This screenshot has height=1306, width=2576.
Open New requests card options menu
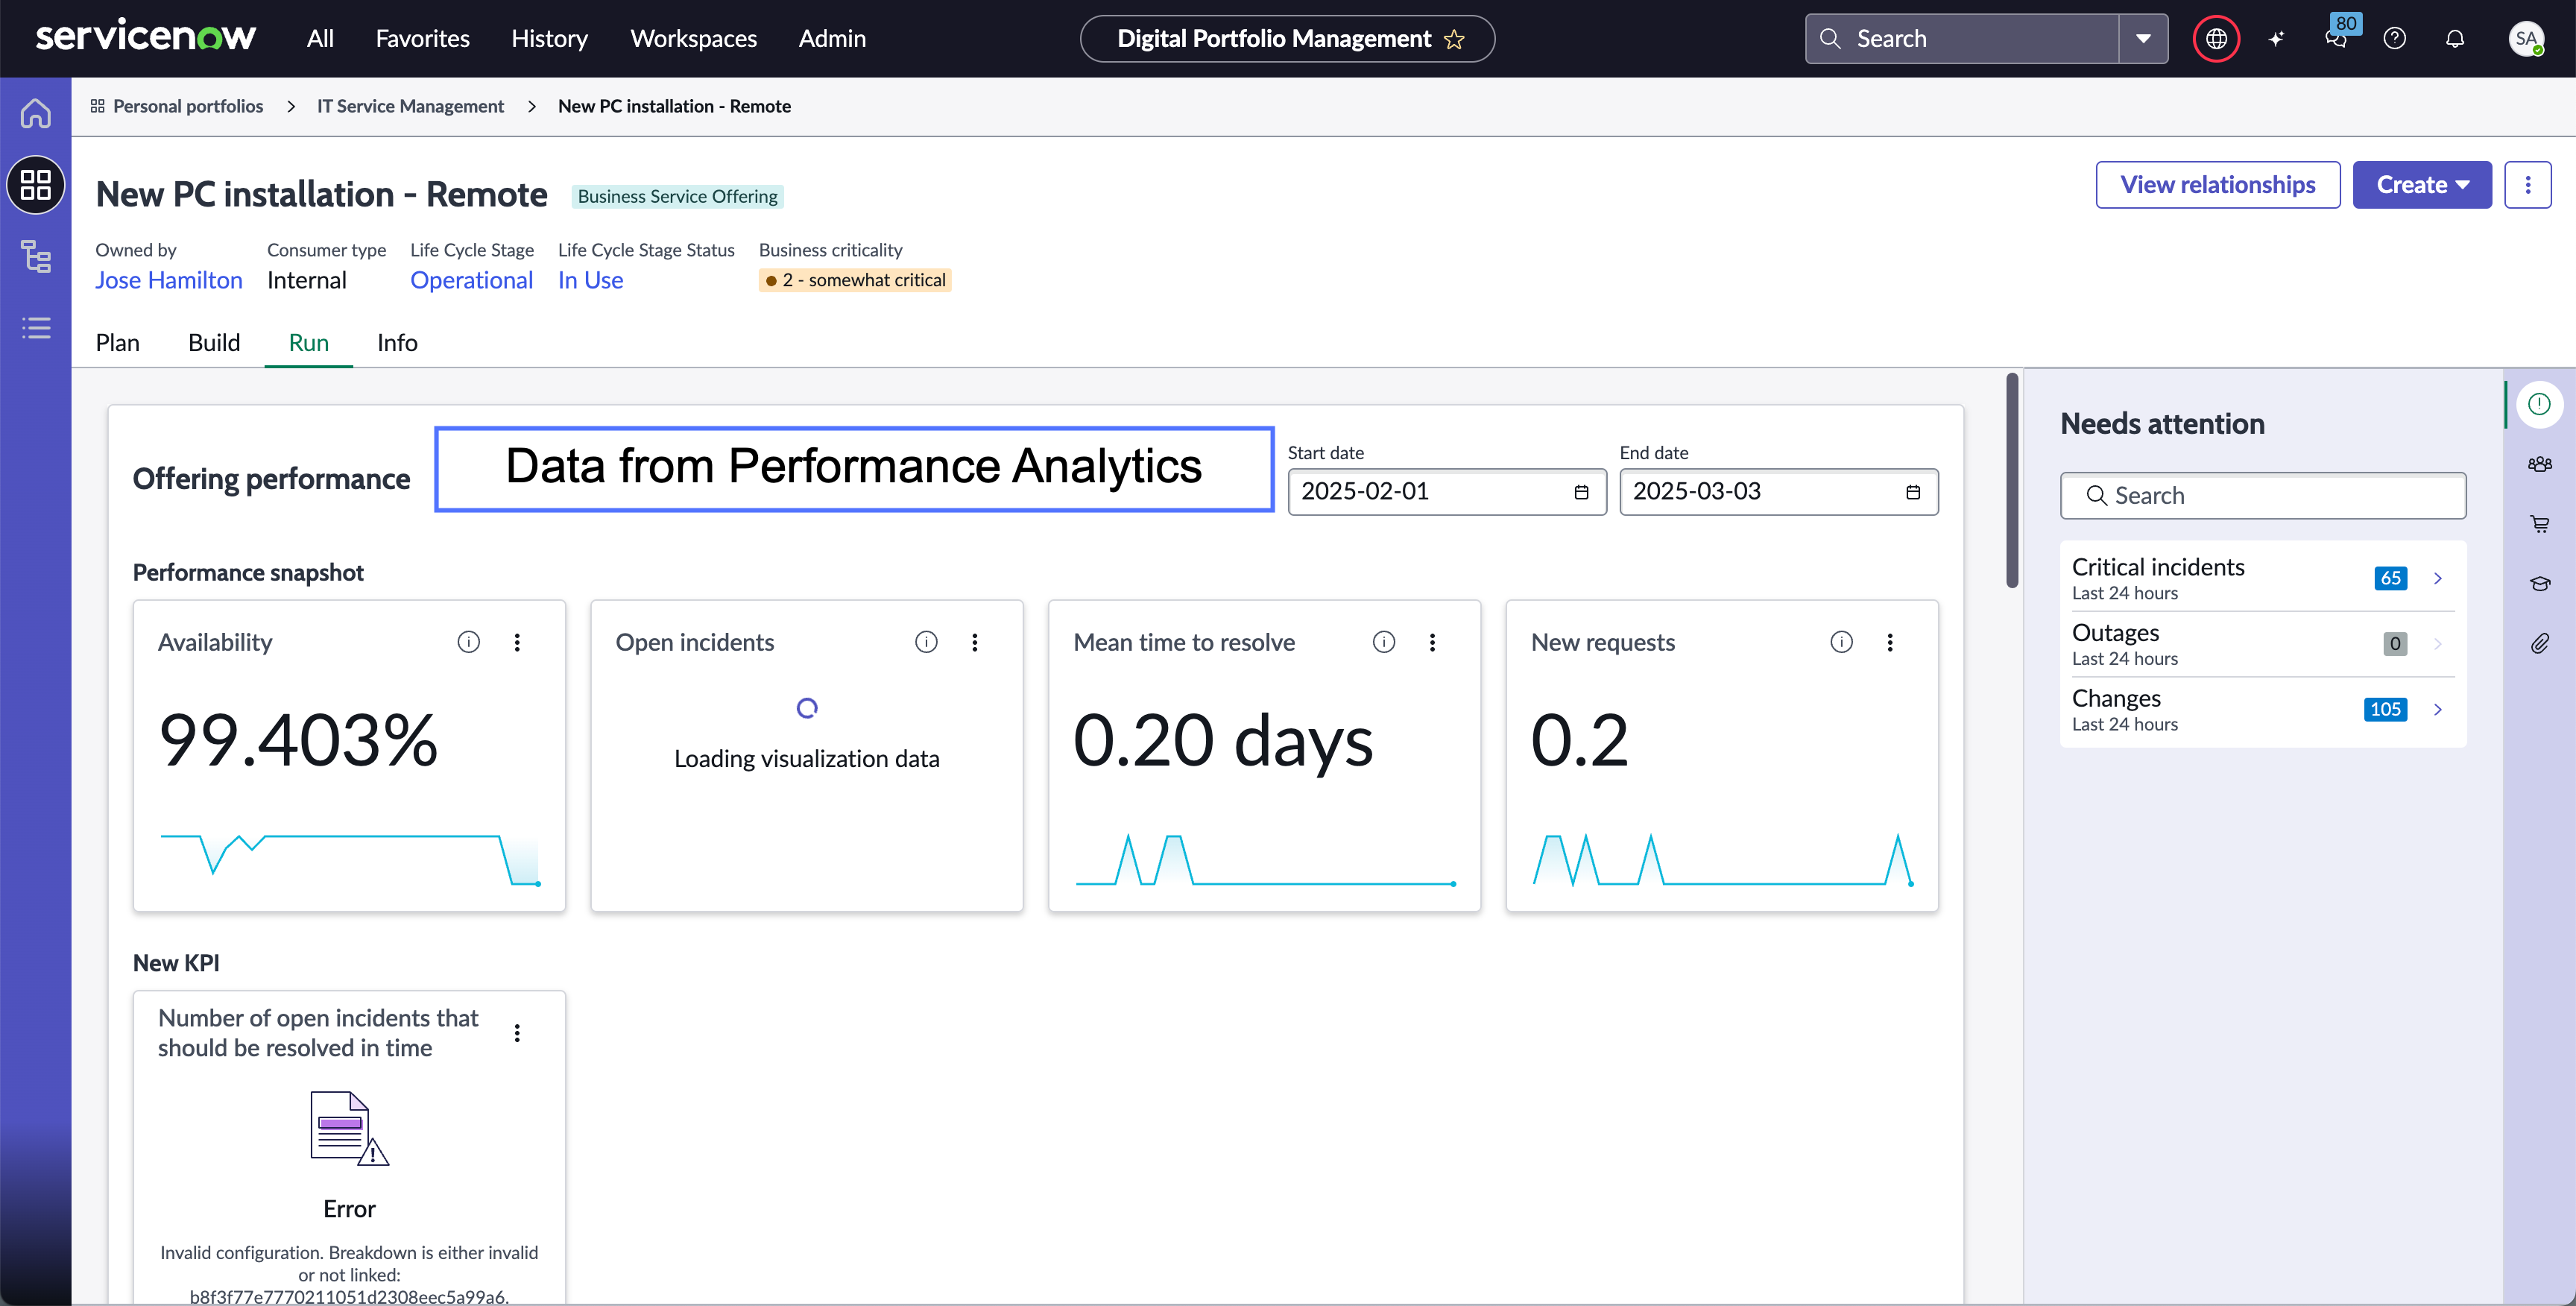[x=1890, y=642]
